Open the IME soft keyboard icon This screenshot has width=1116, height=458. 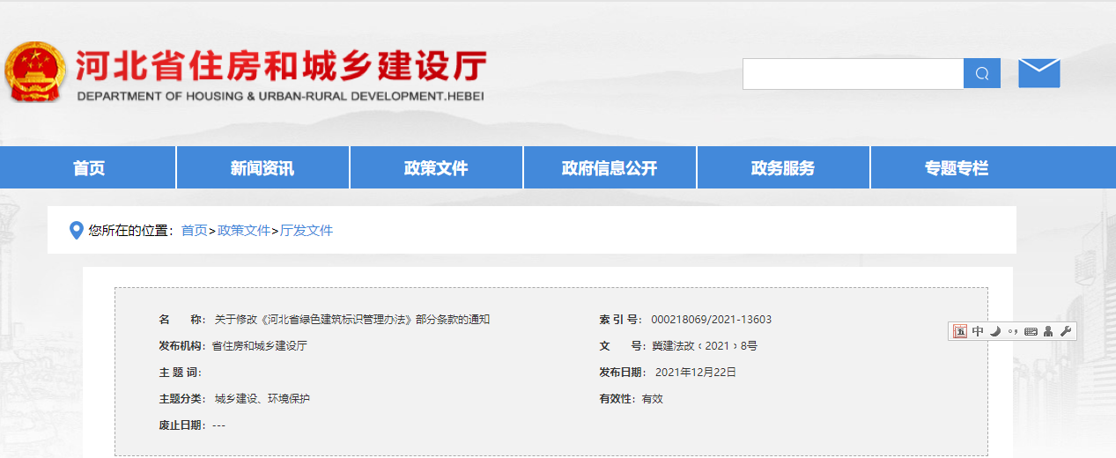[1031, 331]
